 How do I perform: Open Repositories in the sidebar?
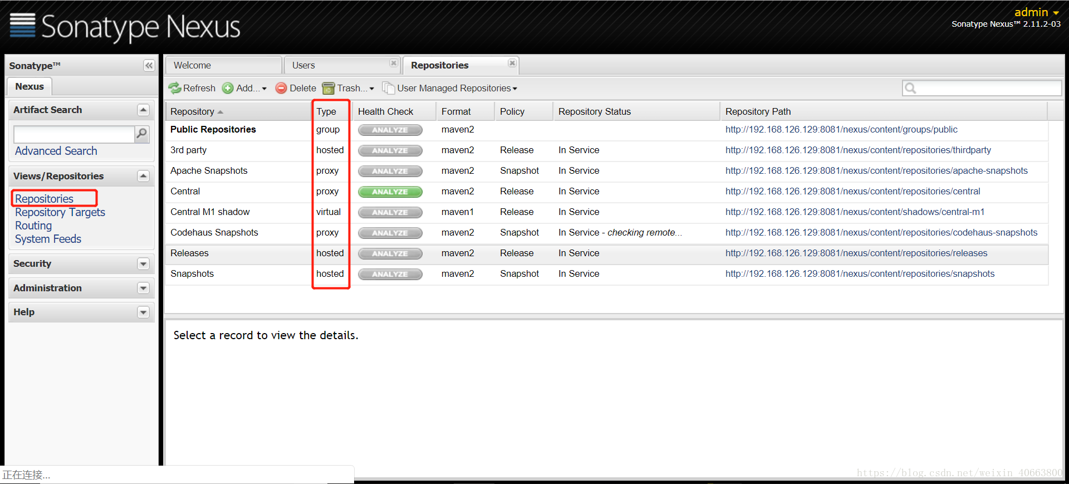[44, 199]
